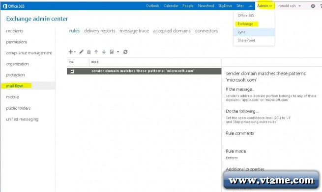This screenshot has height=192, width=322.
Task: Edit the selected rule with pencil icon
Action: [x=81, y=52]
